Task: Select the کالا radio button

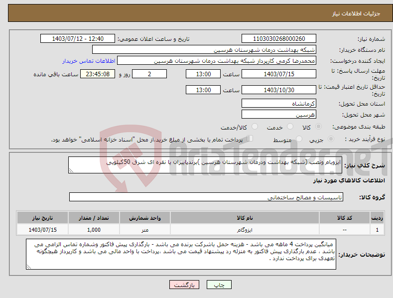Action: coord(318,127)
